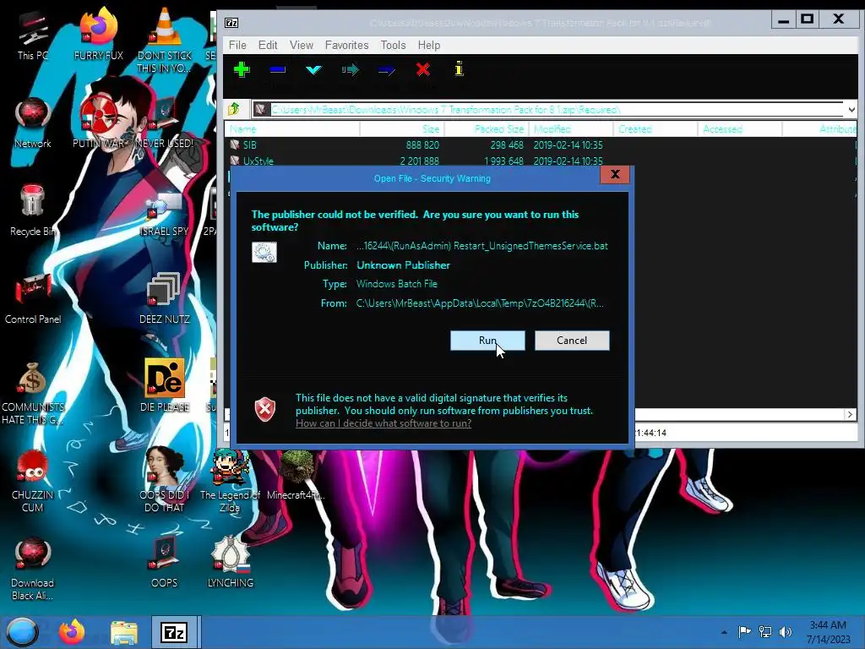This screenshot has height=649, width=865.
Task: Expand the address bar path dropdown
Action: click(x=851, y=109)
